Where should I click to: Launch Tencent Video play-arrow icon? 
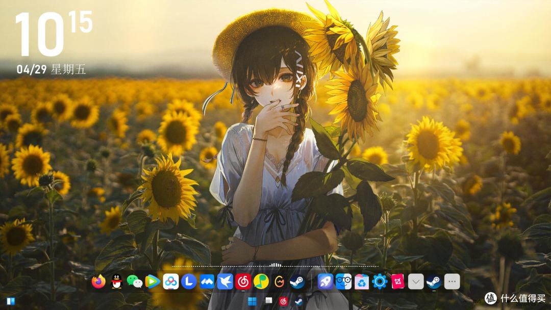coord(153,281)
